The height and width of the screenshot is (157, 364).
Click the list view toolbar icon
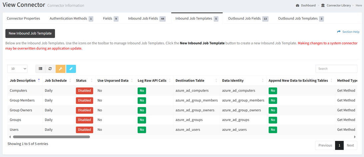point(40,69)
